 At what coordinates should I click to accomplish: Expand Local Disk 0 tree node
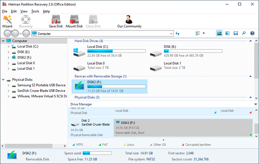point(9,63)
